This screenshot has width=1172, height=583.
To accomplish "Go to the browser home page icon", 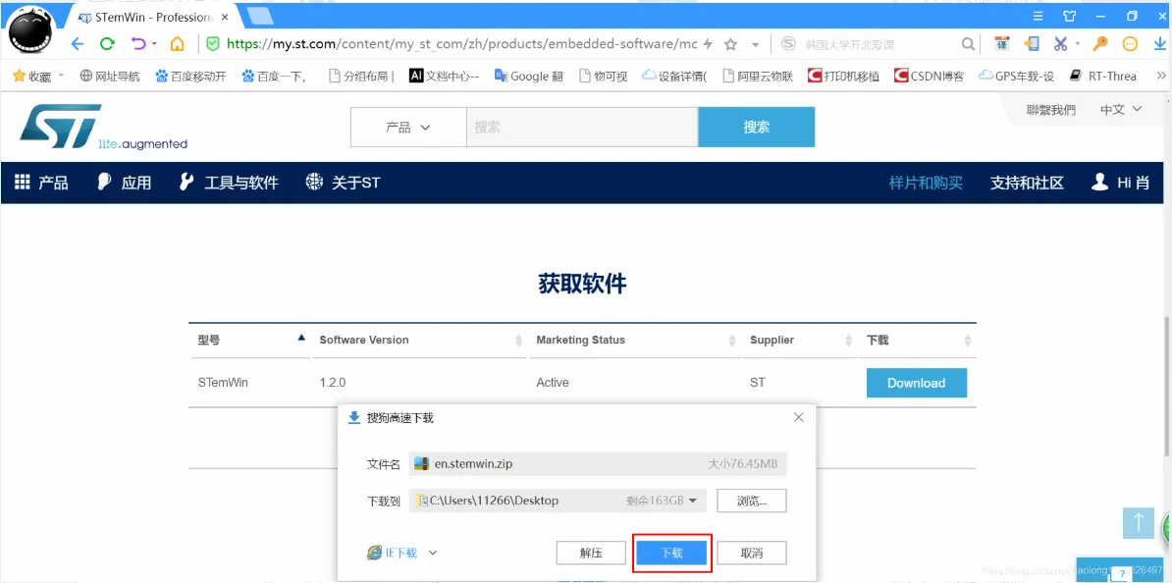I will click(x=177, y=44).
